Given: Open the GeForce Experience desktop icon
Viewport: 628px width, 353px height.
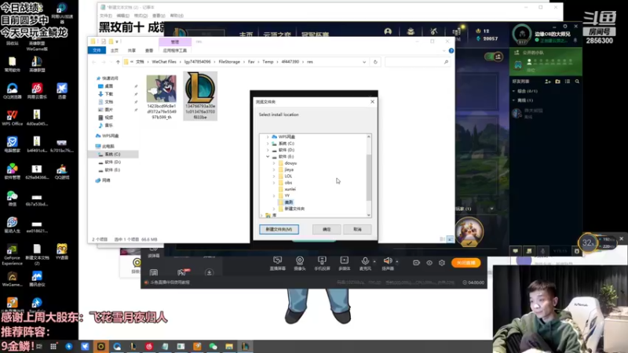Looking at the screenshot, I should point(12,254).
